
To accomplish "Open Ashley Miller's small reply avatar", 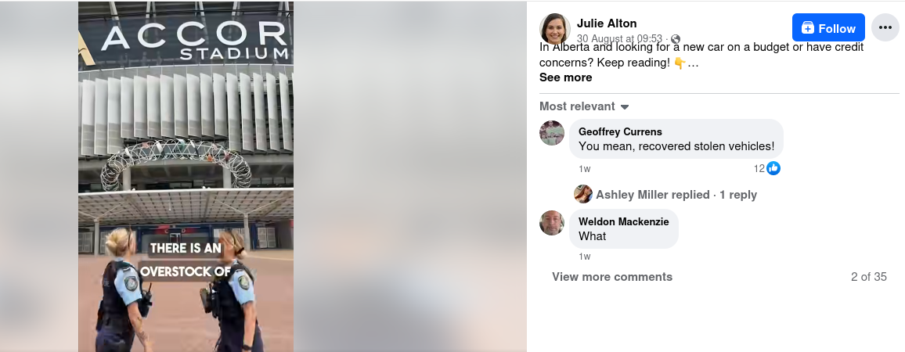I will pos(583,195).
